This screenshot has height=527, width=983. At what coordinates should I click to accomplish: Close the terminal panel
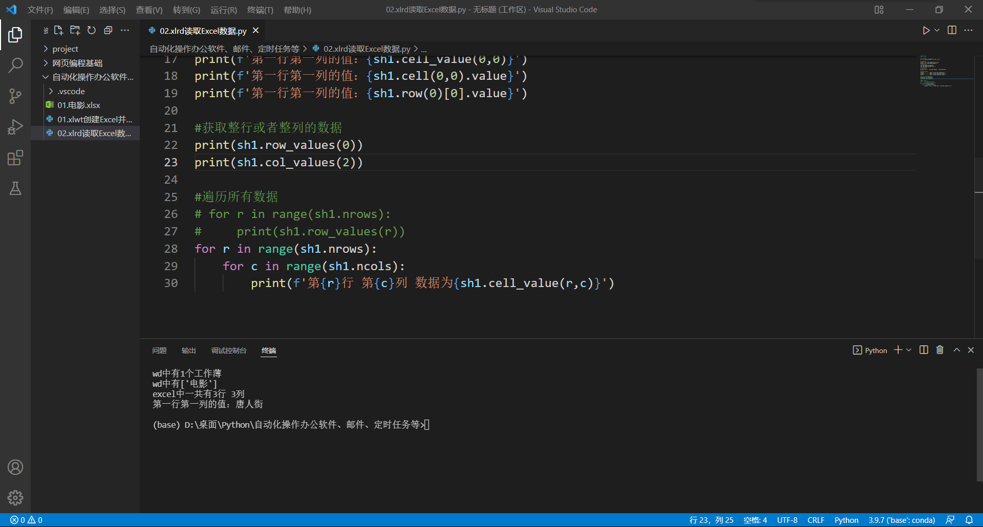971,350
